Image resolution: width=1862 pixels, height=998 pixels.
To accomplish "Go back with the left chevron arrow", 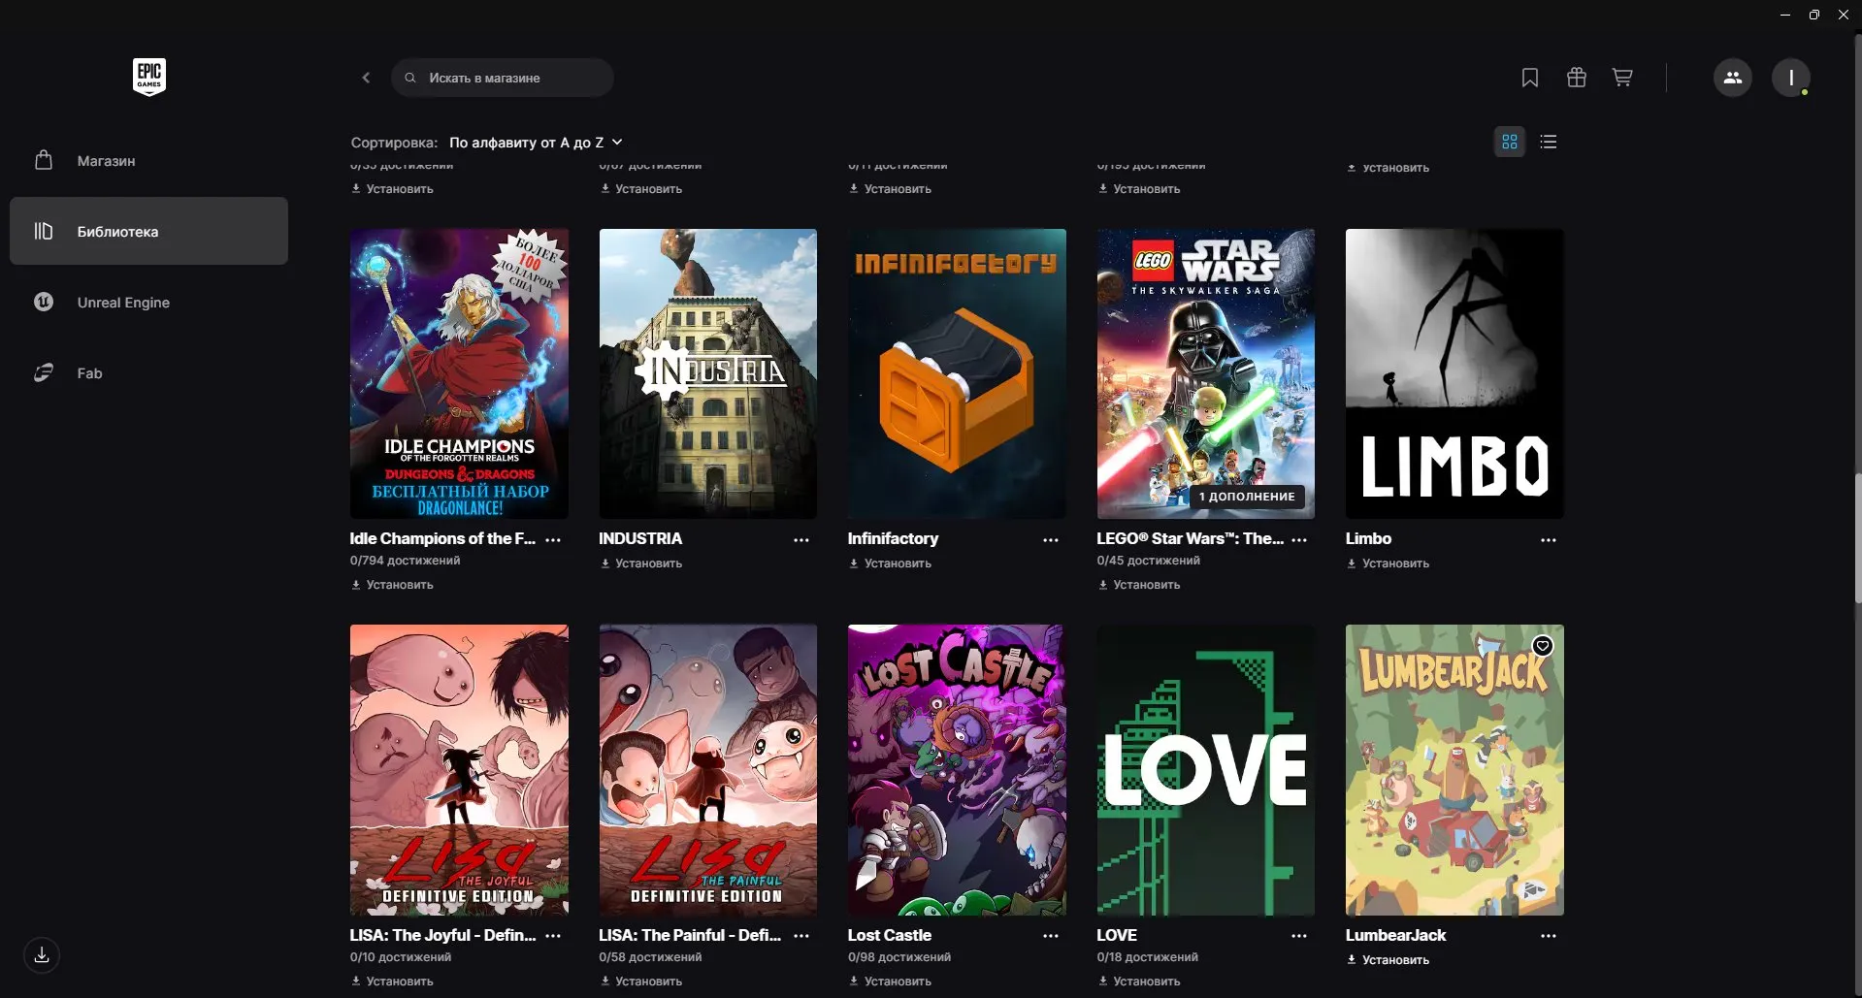I will [x=366, y=78].
